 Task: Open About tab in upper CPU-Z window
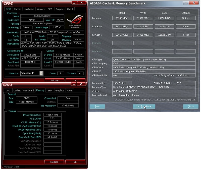(70, 9)
